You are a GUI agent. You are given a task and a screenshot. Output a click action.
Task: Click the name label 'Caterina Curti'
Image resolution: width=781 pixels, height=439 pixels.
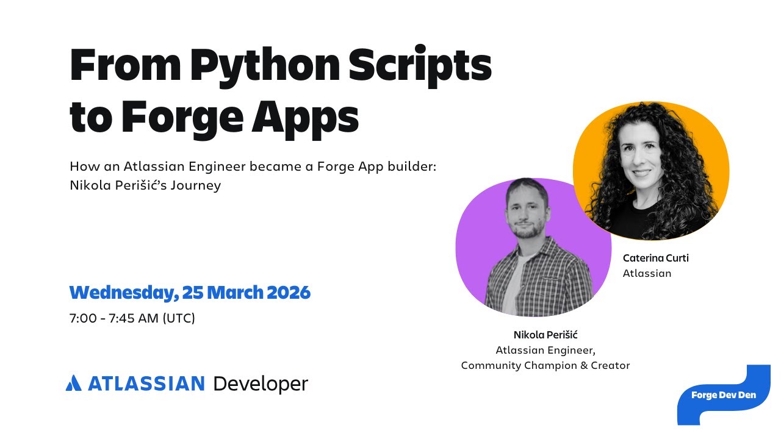tap(655, 258)
